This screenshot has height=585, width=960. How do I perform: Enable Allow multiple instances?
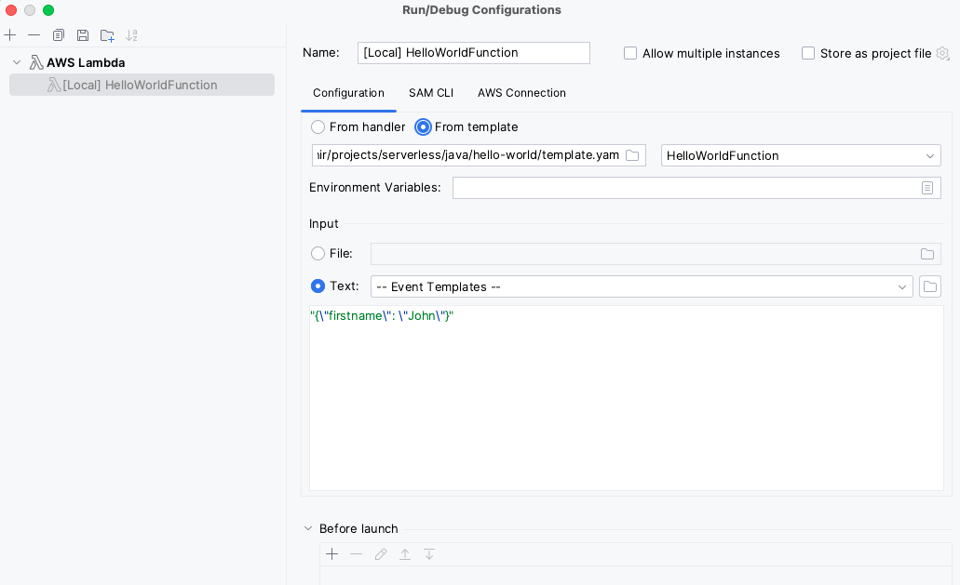(x=630, y=53)
